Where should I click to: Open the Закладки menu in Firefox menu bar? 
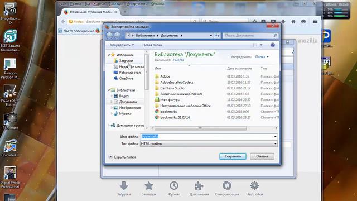click(116, 4)
